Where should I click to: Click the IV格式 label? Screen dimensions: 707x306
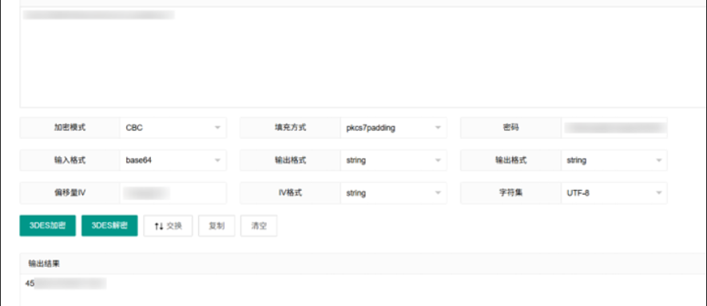(290, 193)
